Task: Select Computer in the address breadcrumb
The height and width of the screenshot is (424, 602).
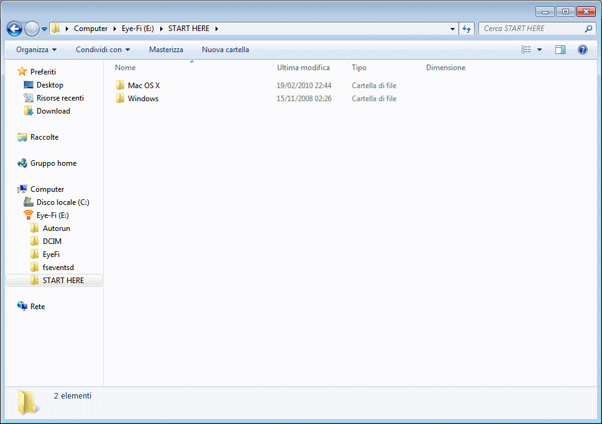Action: coord(91,29)
